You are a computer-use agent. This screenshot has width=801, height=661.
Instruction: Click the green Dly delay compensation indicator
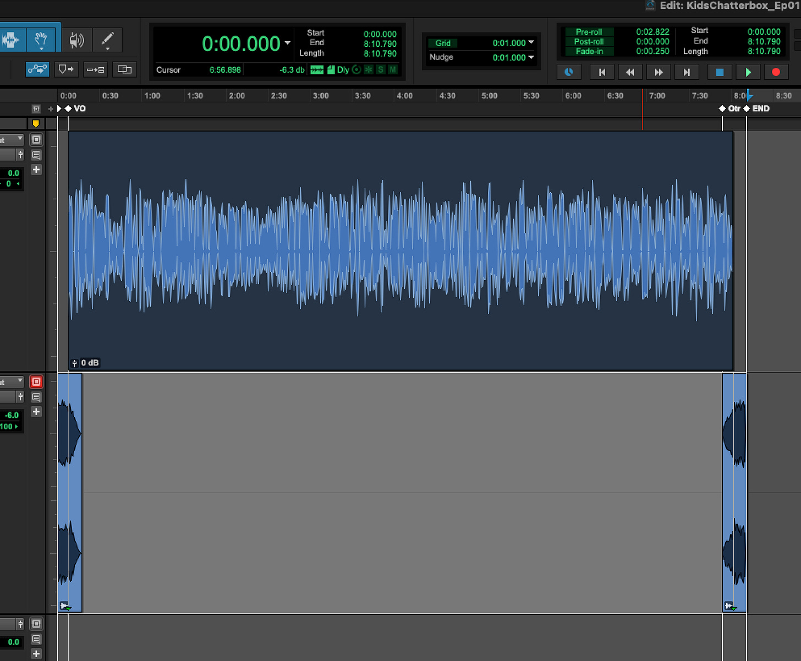(343, 69)
